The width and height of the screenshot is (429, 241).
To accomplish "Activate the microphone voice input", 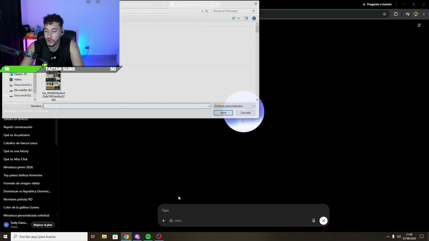I will coord(314,221).
